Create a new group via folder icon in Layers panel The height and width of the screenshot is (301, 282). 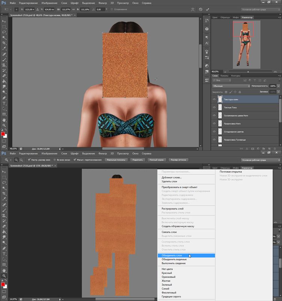point(264,149)
